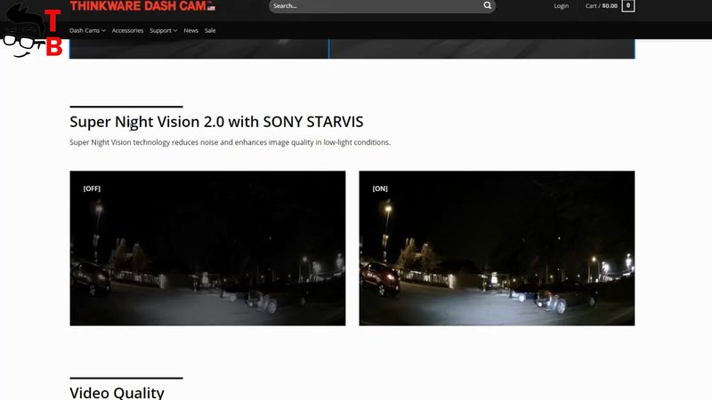This screenshot has height=400, width=712.
Task: Open the cart item count badge
Action: [x=628, y=5]
